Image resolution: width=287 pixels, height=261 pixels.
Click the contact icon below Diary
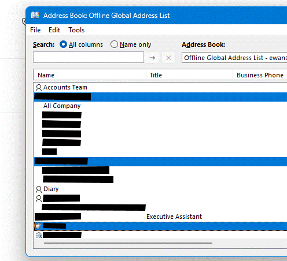point(39,199)
